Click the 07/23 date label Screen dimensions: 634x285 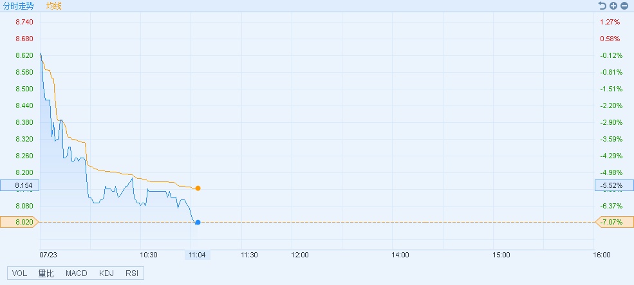coord(49,255)
